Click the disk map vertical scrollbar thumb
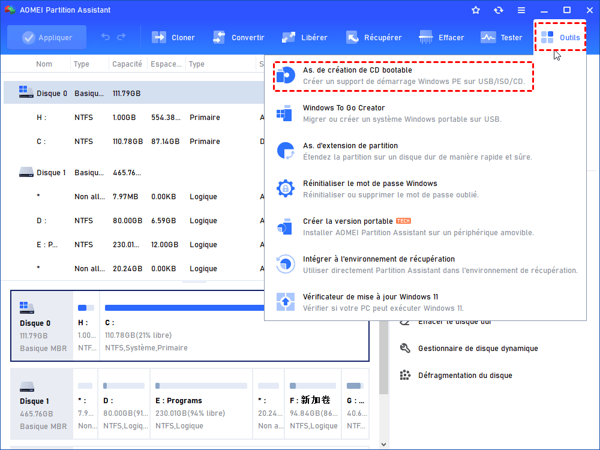This screenshot has height=450, width=600. [384, 358]
